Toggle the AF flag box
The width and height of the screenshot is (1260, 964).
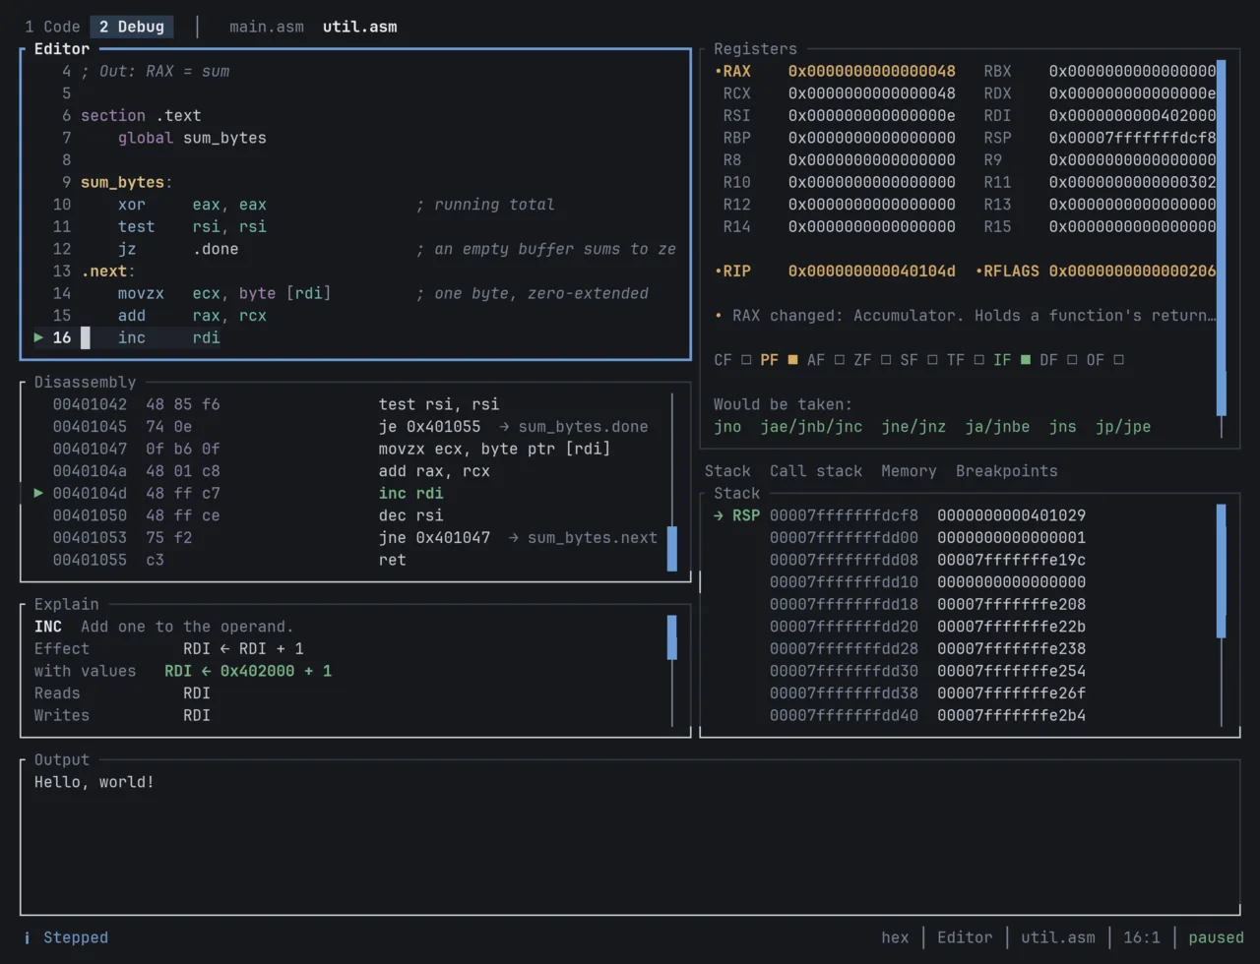(x=839, y=360)
